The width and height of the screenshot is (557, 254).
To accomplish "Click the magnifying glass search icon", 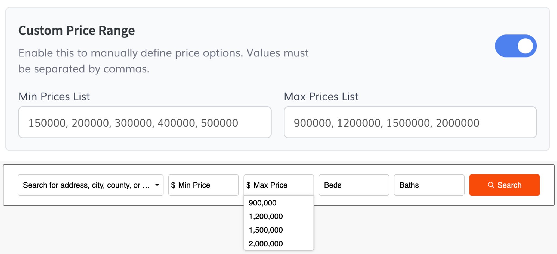I will (x=491, y=185).
